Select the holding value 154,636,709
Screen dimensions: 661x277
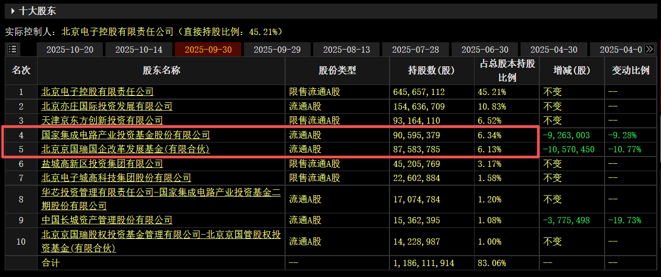coord(419,106)
